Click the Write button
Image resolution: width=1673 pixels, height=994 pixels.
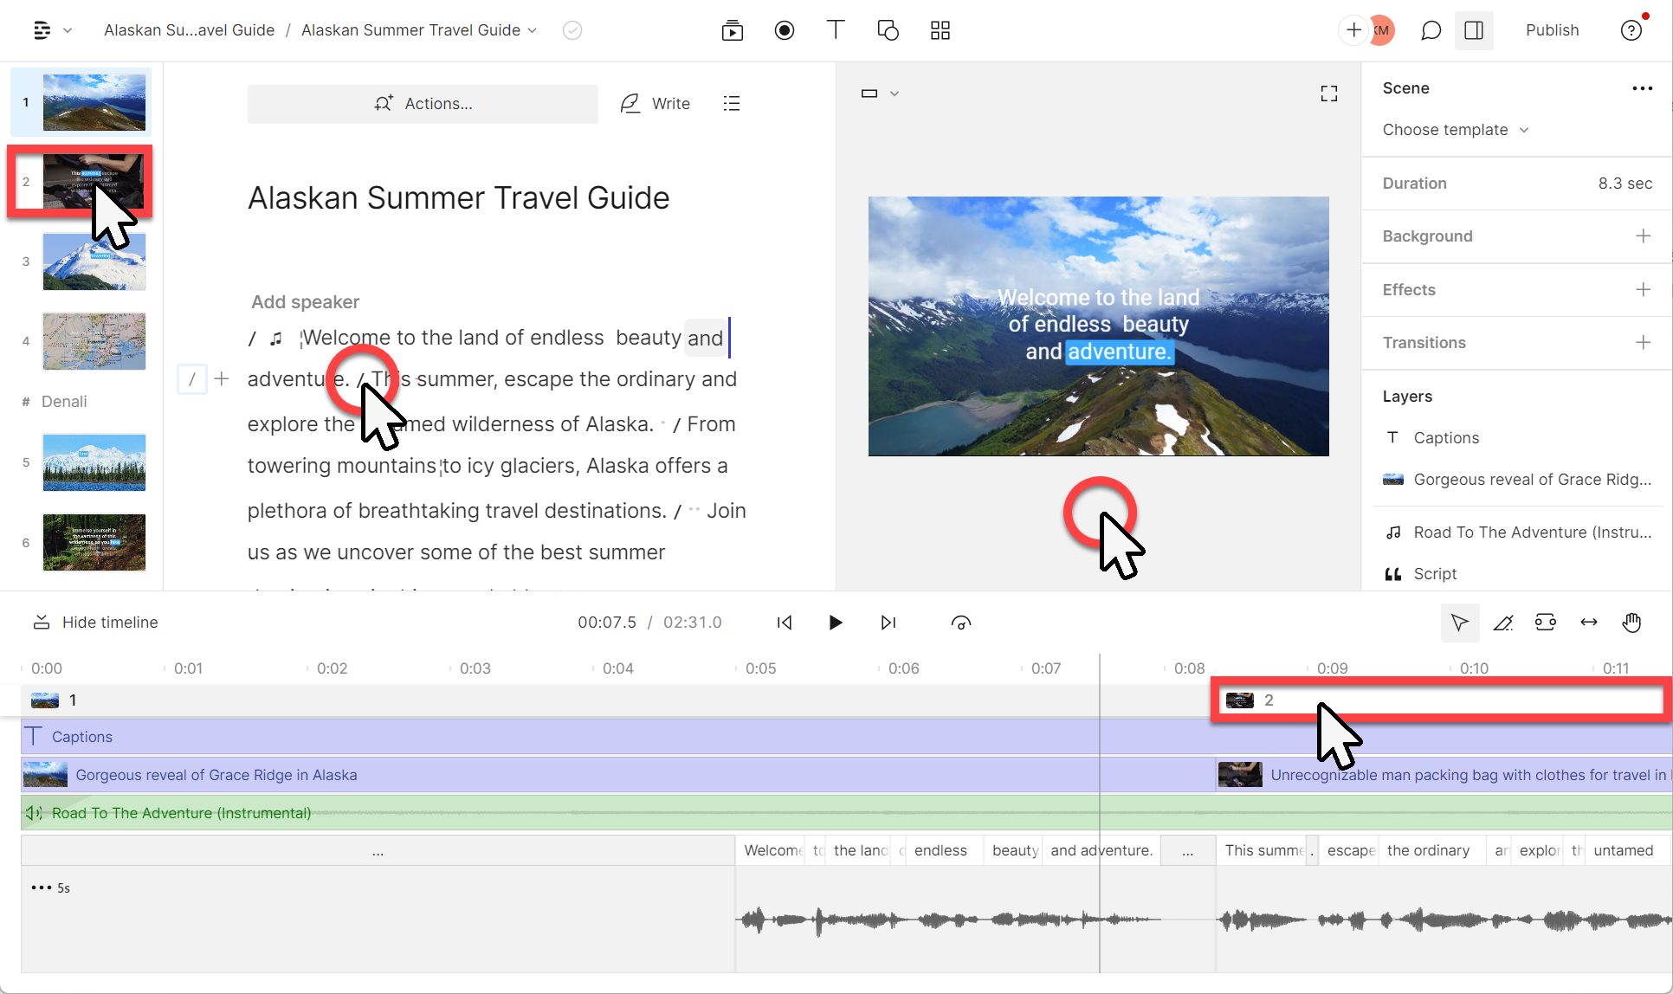[655, 104]
